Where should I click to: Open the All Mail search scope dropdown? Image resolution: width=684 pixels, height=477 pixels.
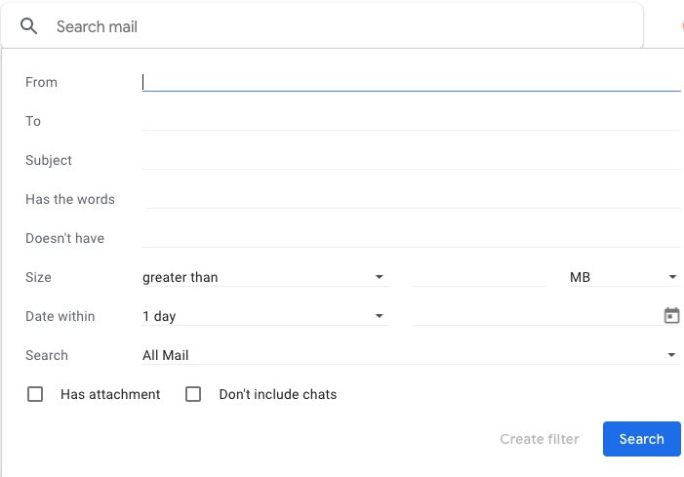pos(410,355)
